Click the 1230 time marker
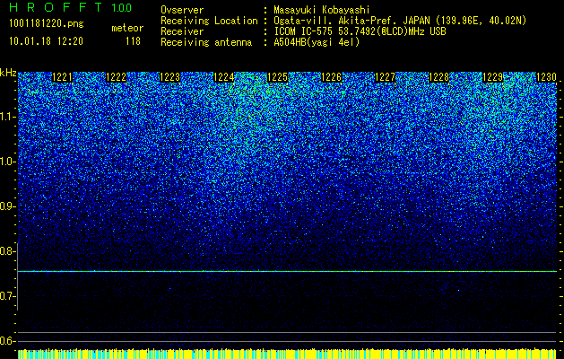Screen dimensions: 564x359 click(546, 77)
